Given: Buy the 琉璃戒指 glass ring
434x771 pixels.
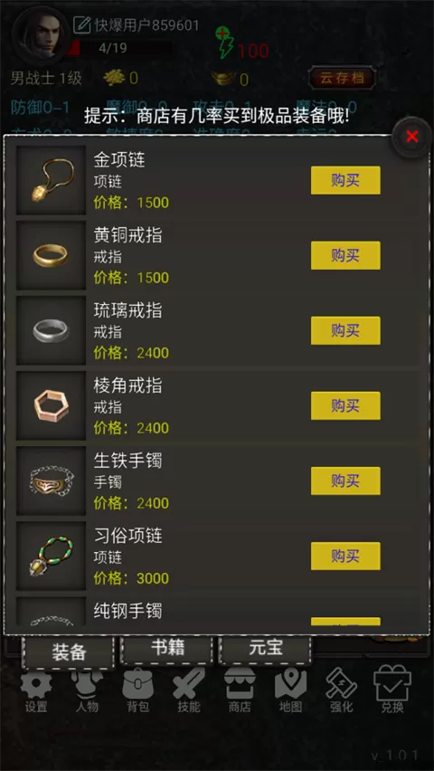Looking at the screenshot, I should pyautogui.click(x=345, y=330).
